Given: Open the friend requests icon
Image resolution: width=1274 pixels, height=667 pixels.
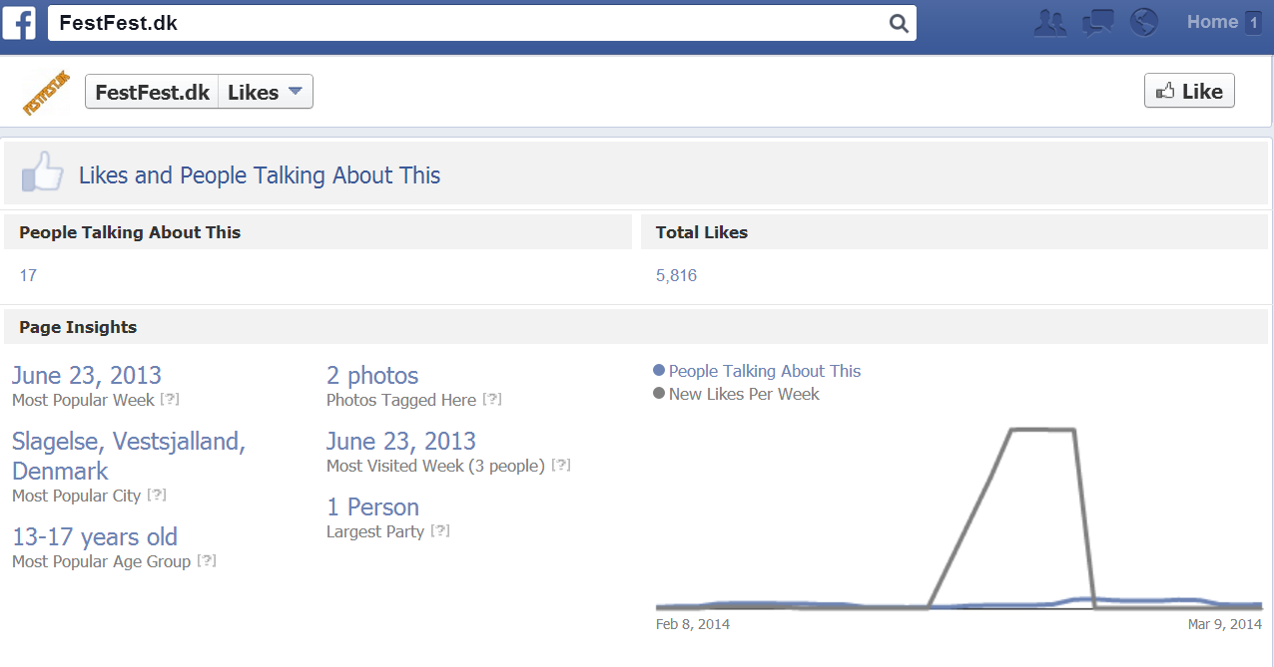Looking at the screenshot, I should click(x=1050, y=22).
